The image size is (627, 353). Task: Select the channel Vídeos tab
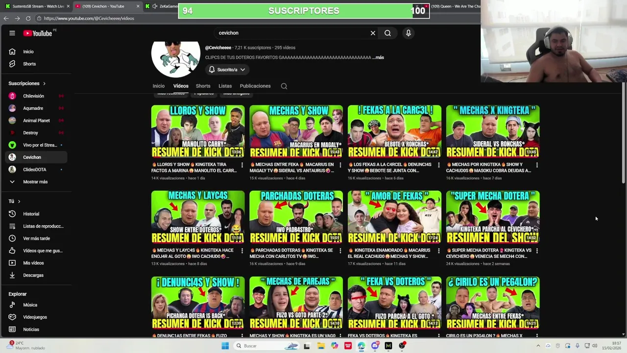tap(181, 86)
